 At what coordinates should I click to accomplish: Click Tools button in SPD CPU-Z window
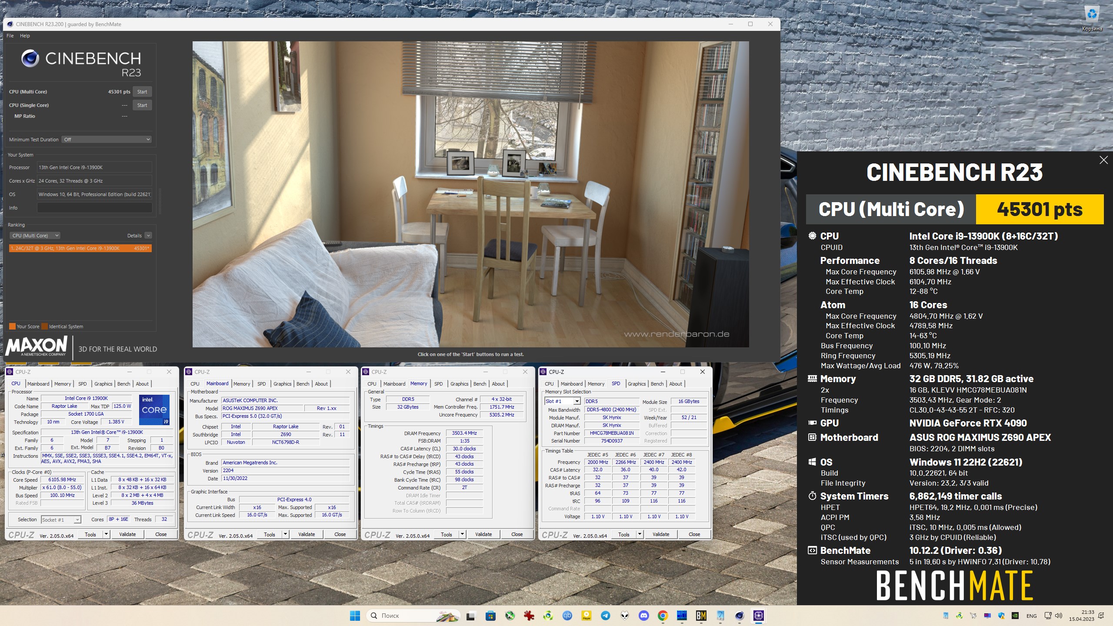point(623,534)
